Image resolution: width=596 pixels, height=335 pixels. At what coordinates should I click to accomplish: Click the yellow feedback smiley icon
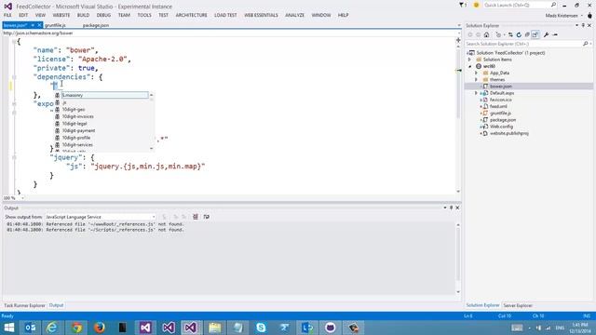[476, 5]
